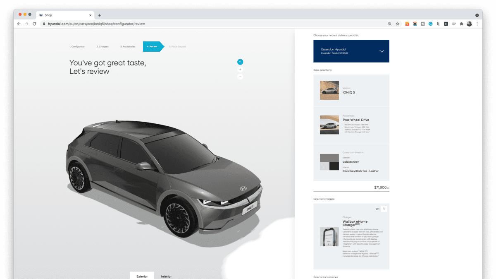Open the orange analytics extension icon
Screen dimensions: 496x279
pyautogui.click(x=407, y=24)
